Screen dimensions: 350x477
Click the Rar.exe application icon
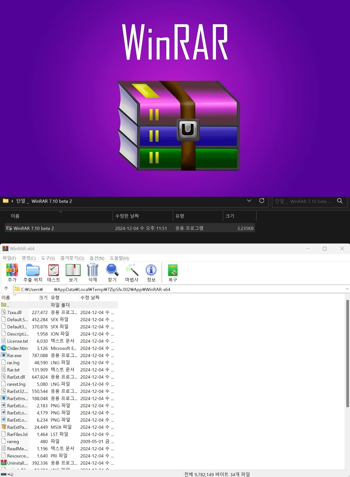(x=4, y=355)
